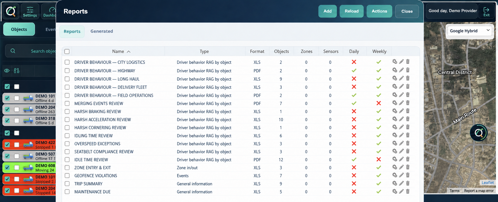The width and height of the screenshot is (498, 202).
Task: Click gear icon for IDLING TIME REVIEW
Action: (x=395, y=135)
